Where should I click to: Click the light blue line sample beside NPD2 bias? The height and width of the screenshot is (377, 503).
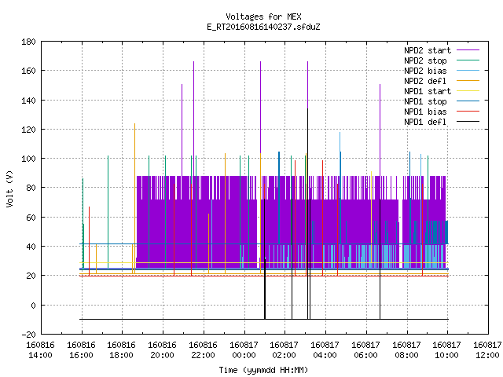click(x=468, y=71)
